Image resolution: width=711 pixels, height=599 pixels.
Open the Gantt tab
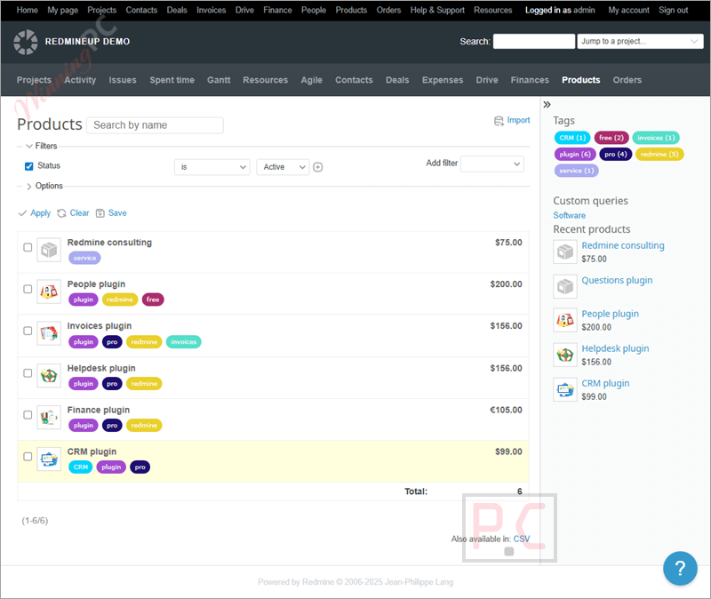click(x=219, y=80)
